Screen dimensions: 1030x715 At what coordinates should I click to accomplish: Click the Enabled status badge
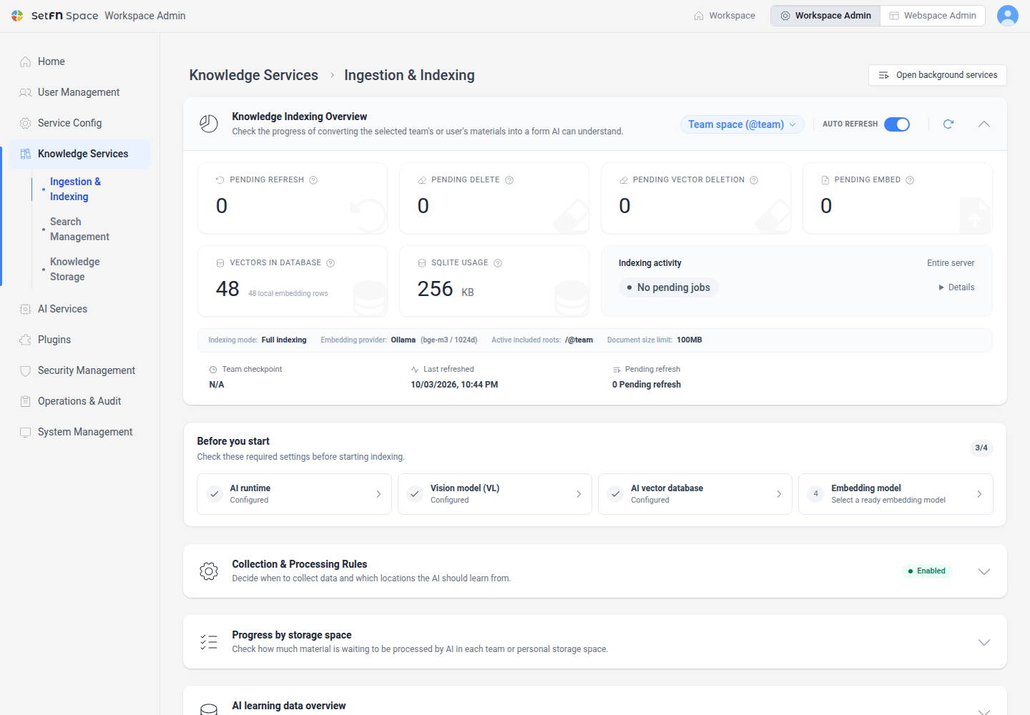tap(927, 571)
